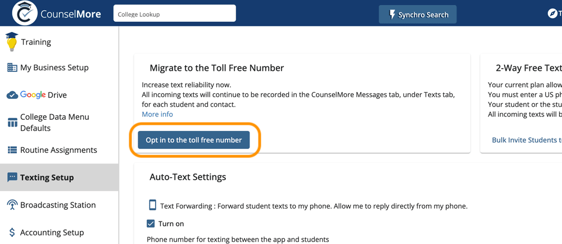The height and width of the screenshot is (244, 562).
Task: Go to Broadcasting Station in sidebar
Action: click(59, 205)
